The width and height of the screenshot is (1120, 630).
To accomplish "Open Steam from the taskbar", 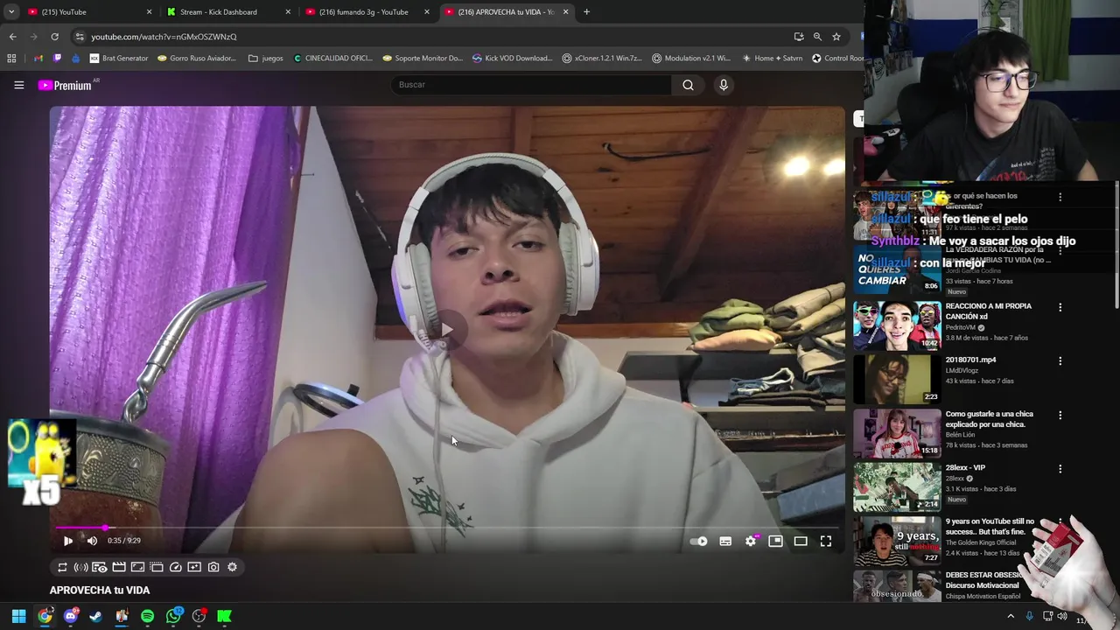I will click(96, 616).
